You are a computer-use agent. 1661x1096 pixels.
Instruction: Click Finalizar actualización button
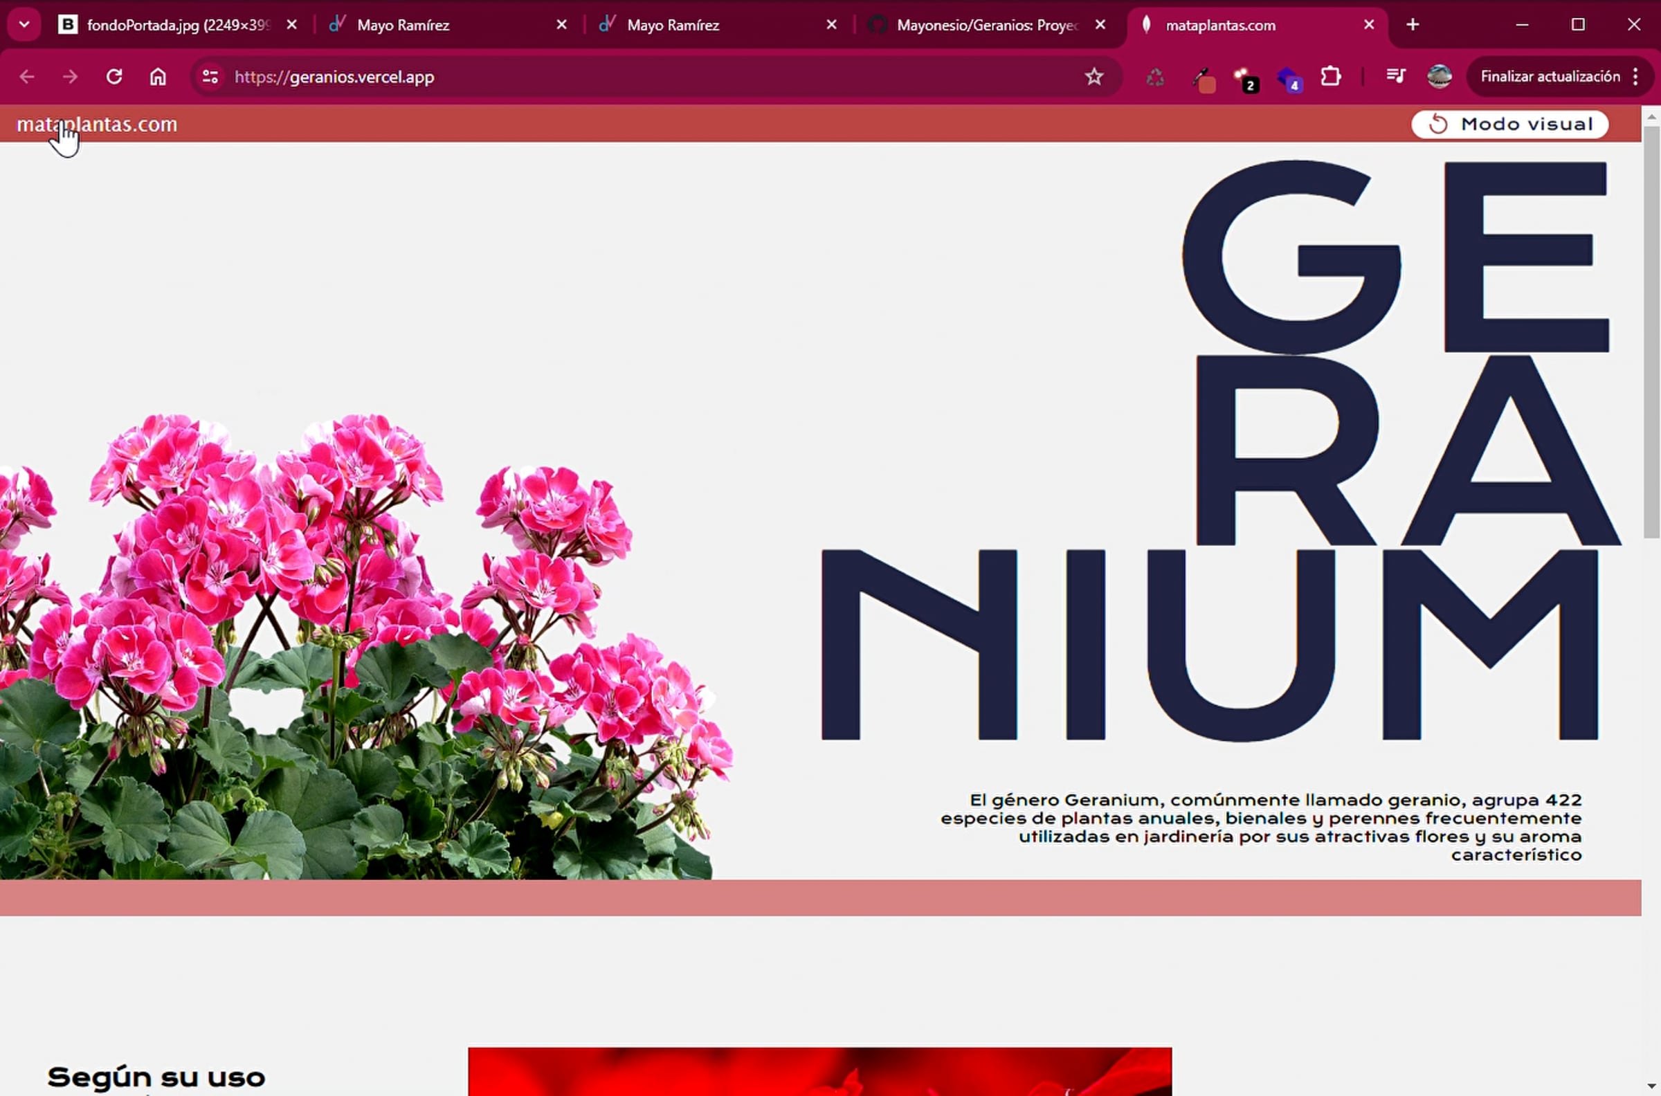(1550, 77)
